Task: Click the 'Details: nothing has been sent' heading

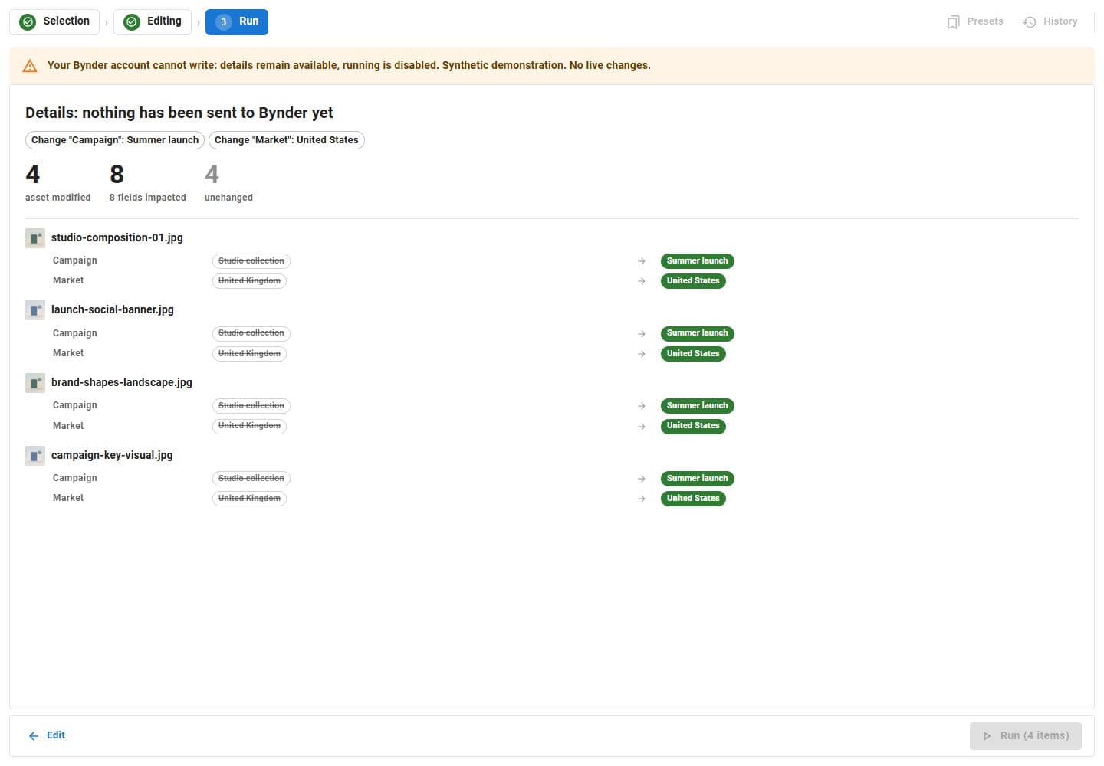Action: pos(179,113)
